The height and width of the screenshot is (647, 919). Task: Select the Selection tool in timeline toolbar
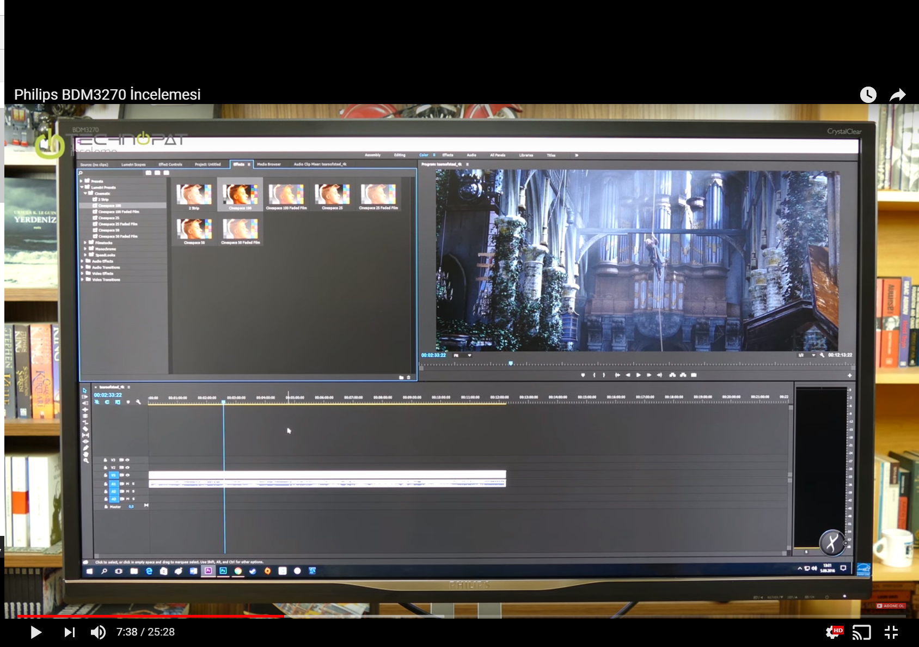tap(85, 390)
